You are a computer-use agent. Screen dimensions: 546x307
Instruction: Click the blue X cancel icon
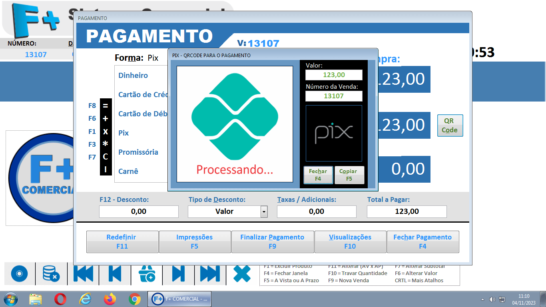[242, 274]
